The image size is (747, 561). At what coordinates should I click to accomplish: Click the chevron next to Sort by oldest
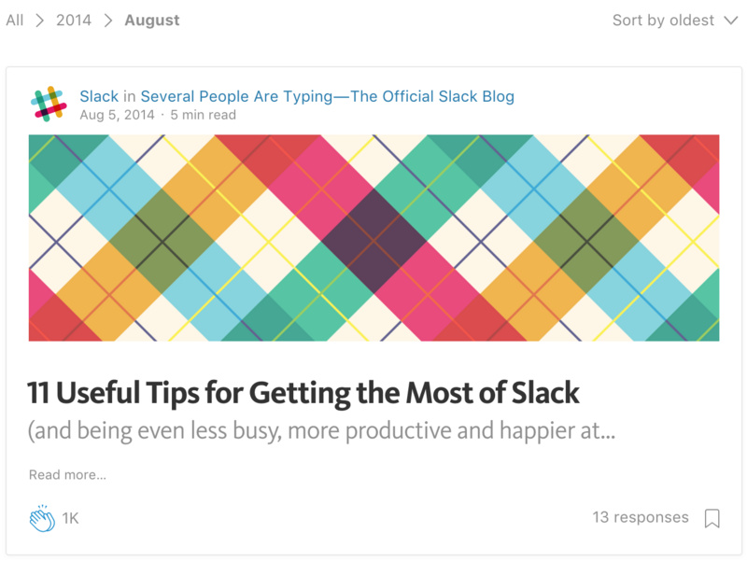(x=730, y=21)
